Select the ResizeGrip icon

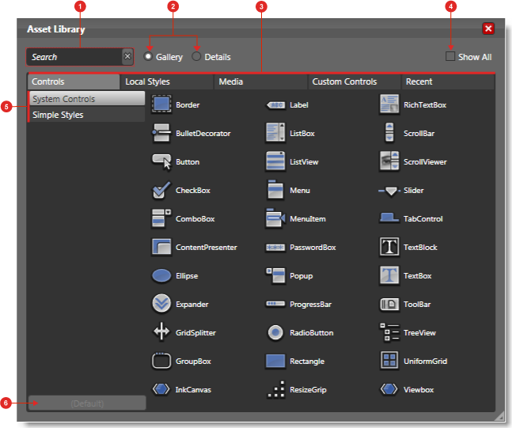276,389
